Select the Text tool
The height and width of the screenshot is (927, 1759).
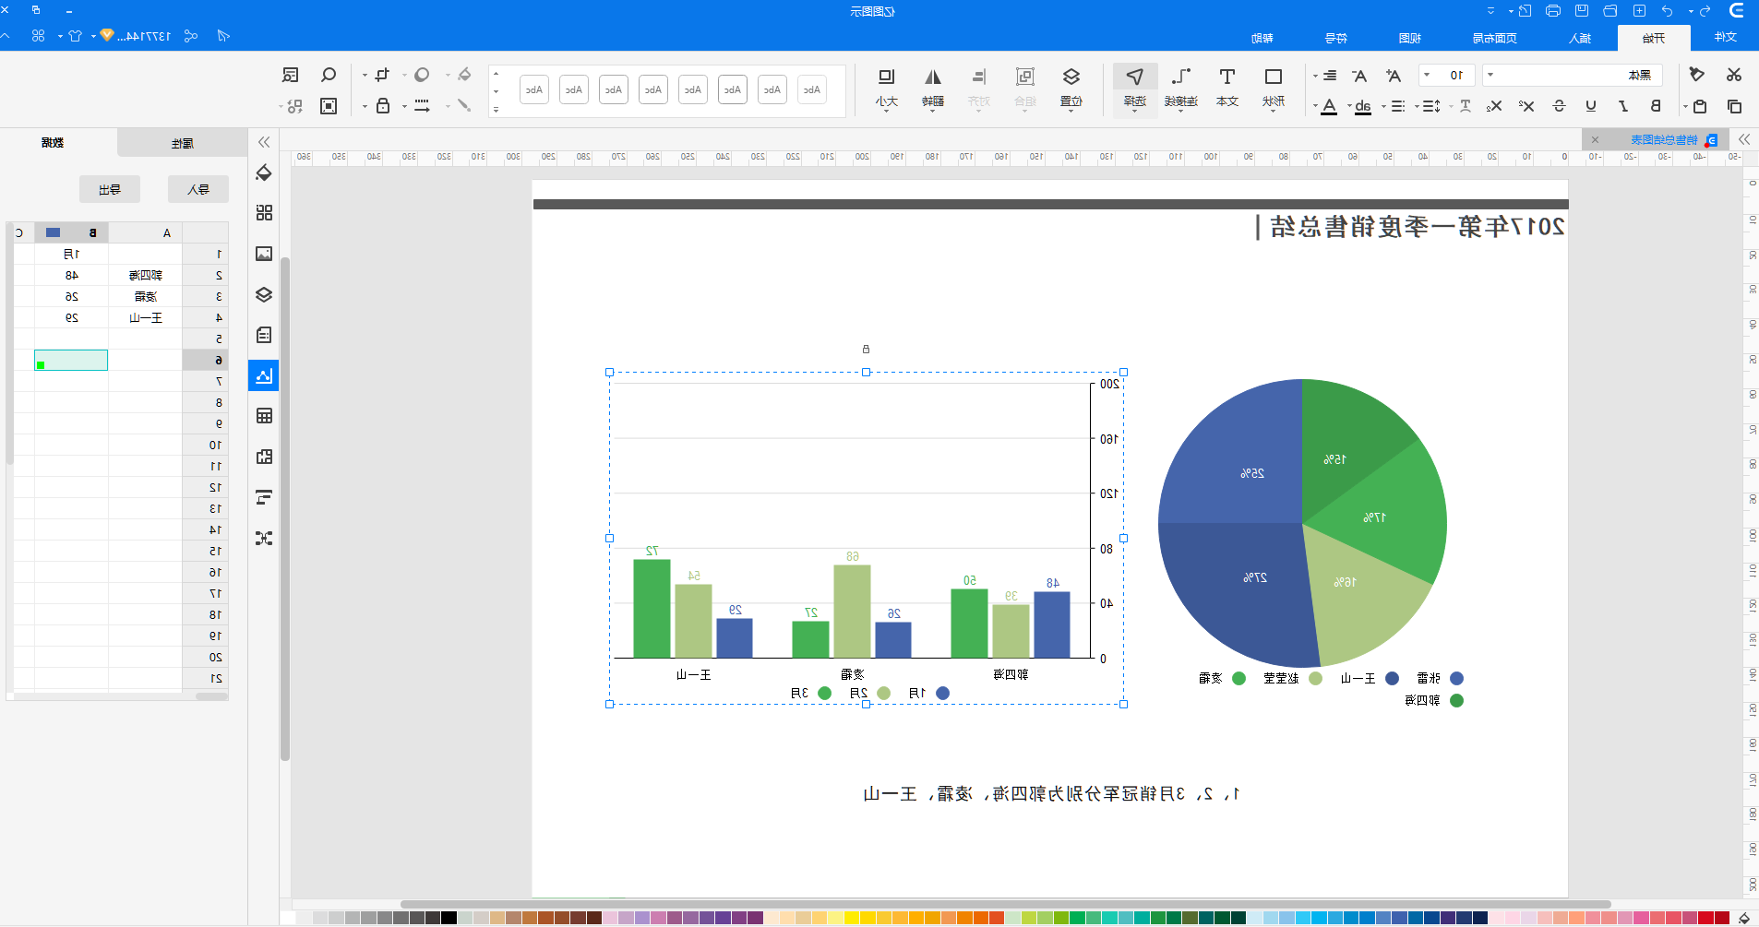(x=1227, y=88)
